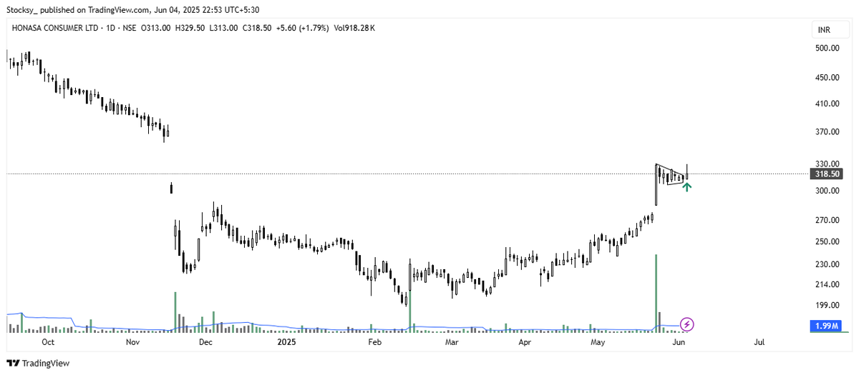Click the Apr label on time axis
Image resolution: width=859 pixels, height=375 pixels.
525,342
